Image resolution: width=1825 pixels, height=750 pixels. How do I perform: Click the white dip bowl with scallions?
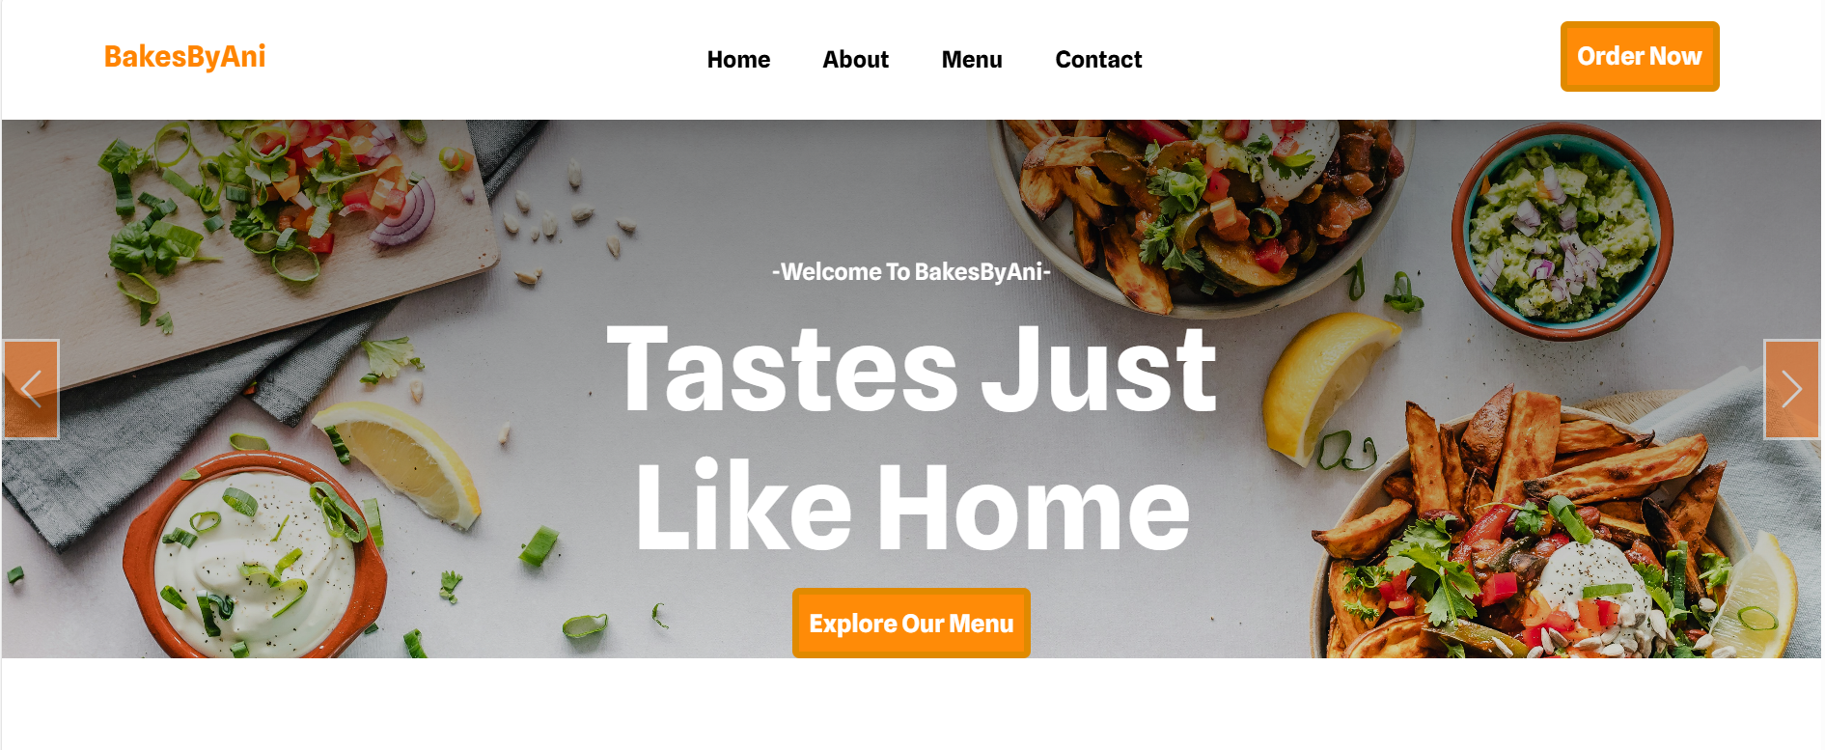255,560
